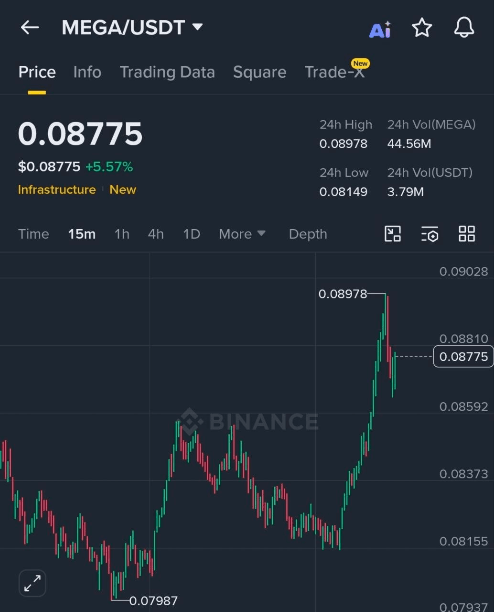
Task: Switch to Depth chart view
Action: click(x=308, y=234)
